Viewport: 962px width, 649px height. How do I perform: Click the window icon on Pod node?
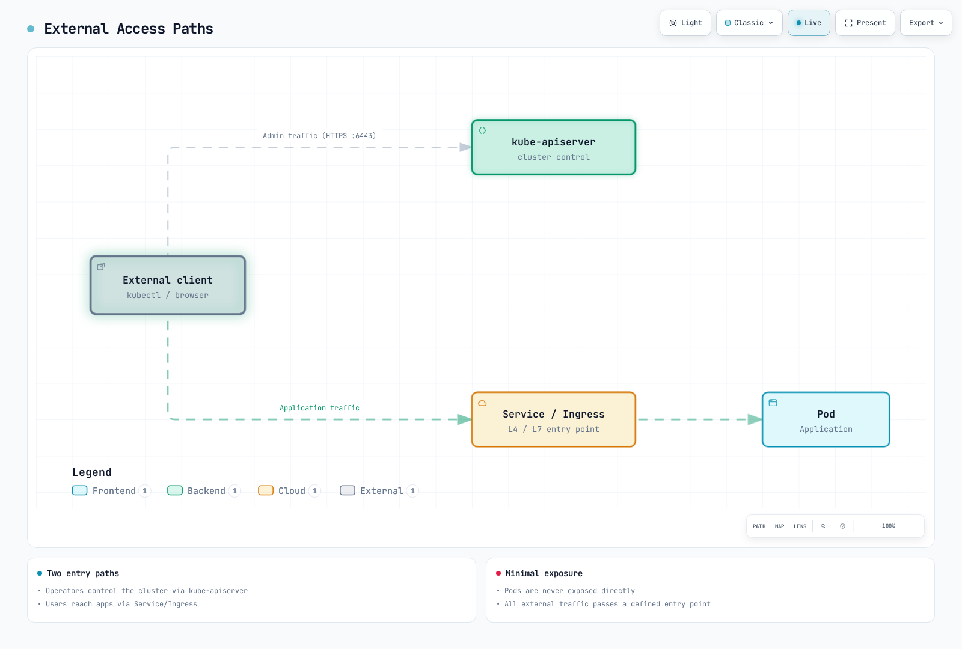pos(773,403)
